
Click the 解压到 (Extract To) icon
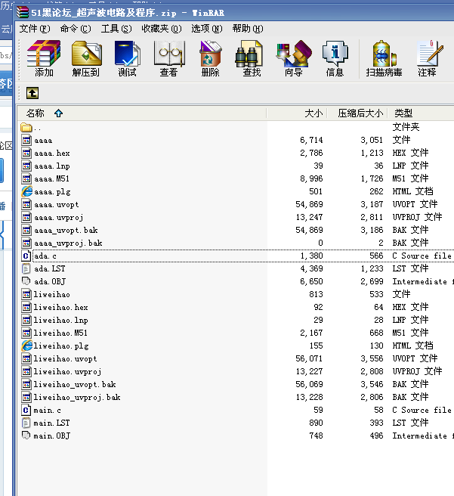(x=86, y=58)
